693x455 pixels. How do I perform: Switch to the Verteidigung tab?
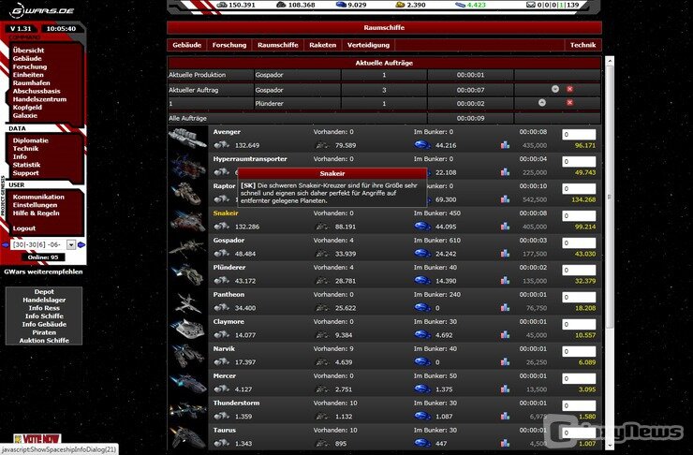(368, 45)
